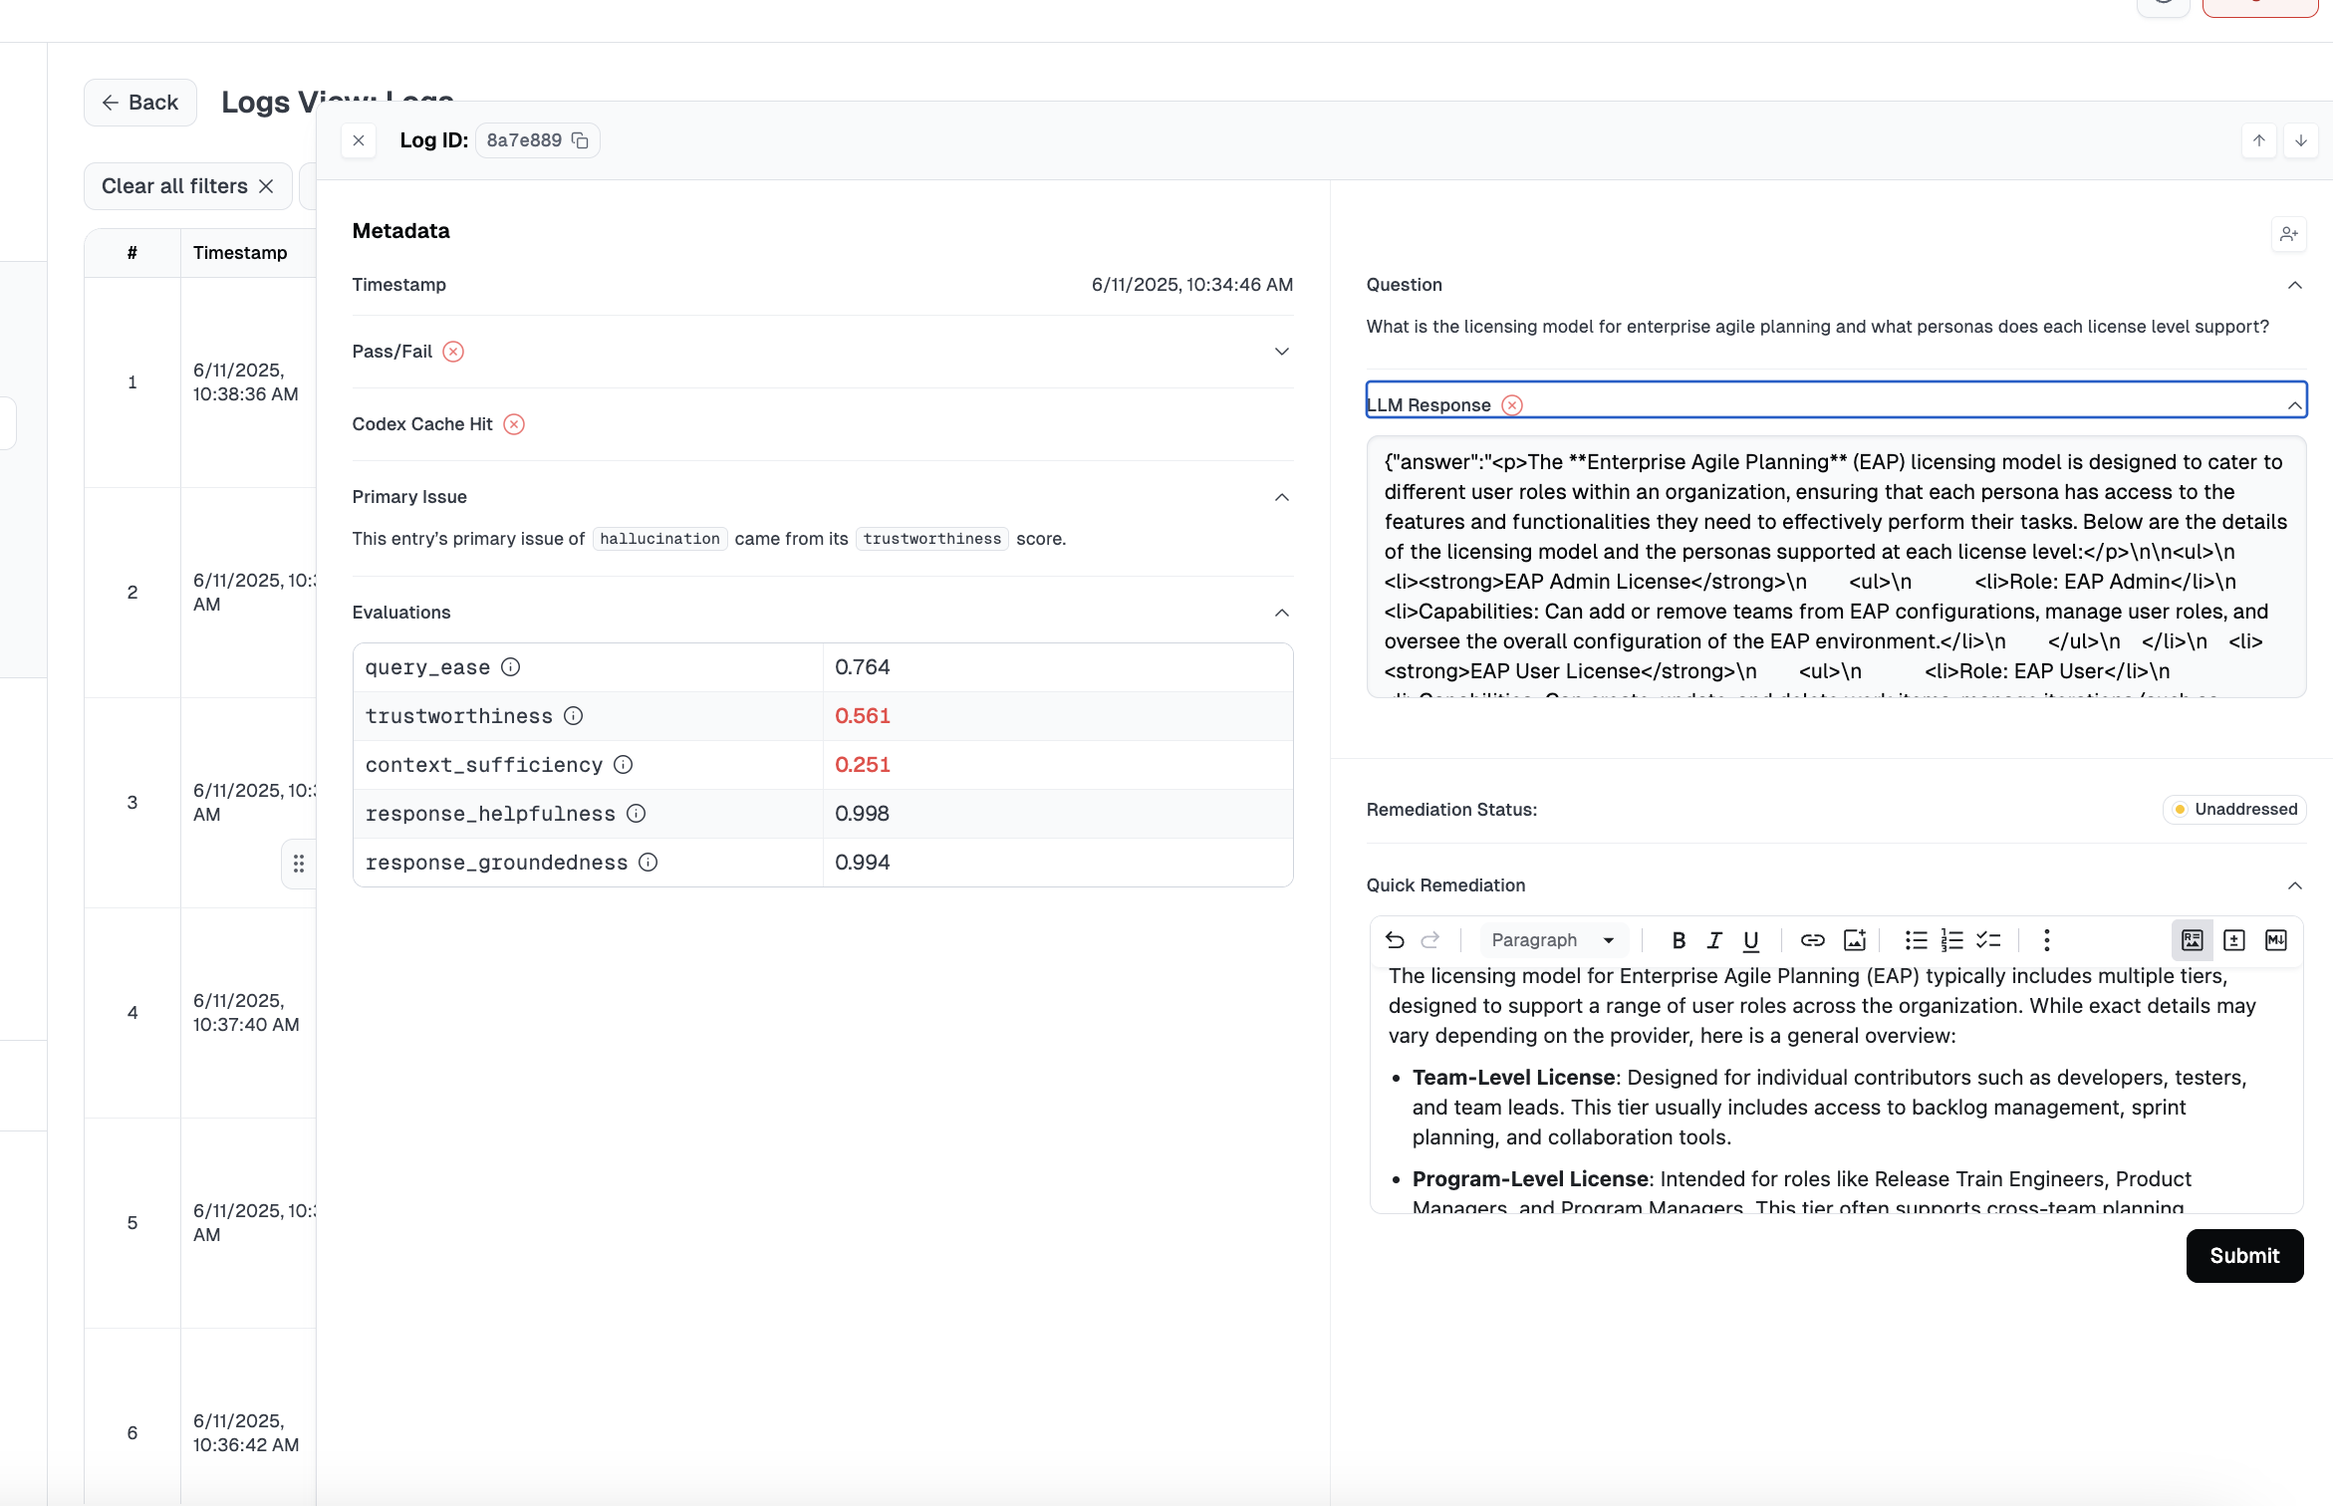Click the drag handle on the panel edge
Viewport: 2333px width, 1506px height.
point(299,864)
